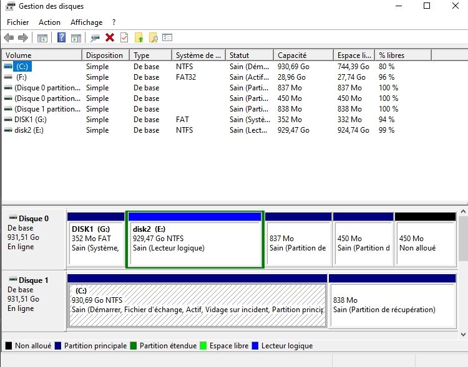
Task: Sort by the Système de fichiers column header
Action: 199,55
